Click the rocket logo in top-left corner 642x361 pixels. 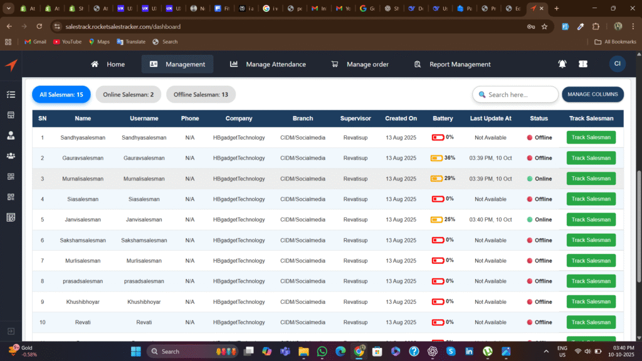click(11, 65)
